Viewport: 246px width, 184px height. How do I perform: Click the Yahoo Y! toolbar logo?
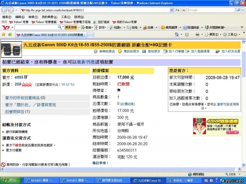6,28
